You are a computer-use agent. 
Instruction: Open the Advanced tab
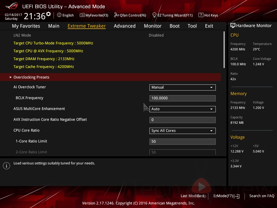coord(124,26)
